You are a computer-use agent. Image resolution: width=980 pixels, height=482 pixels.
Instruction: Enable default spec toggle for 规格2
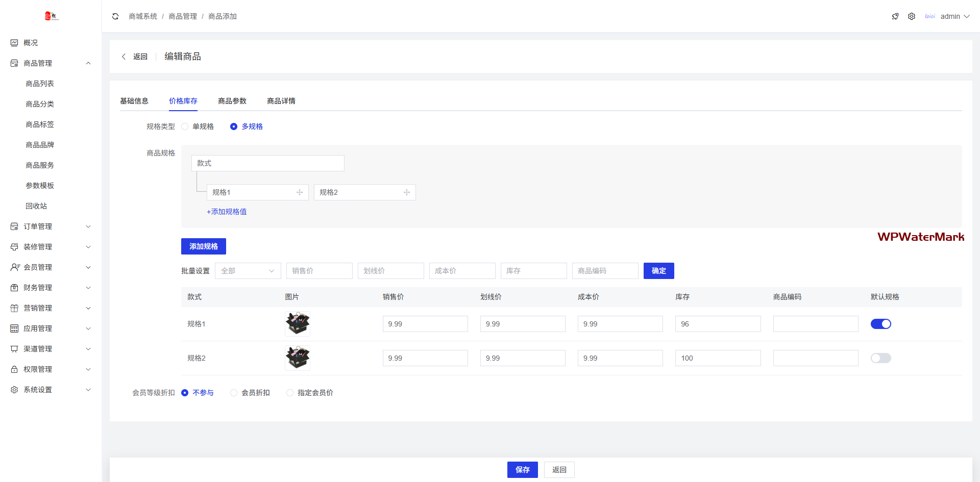click(880, 358)
